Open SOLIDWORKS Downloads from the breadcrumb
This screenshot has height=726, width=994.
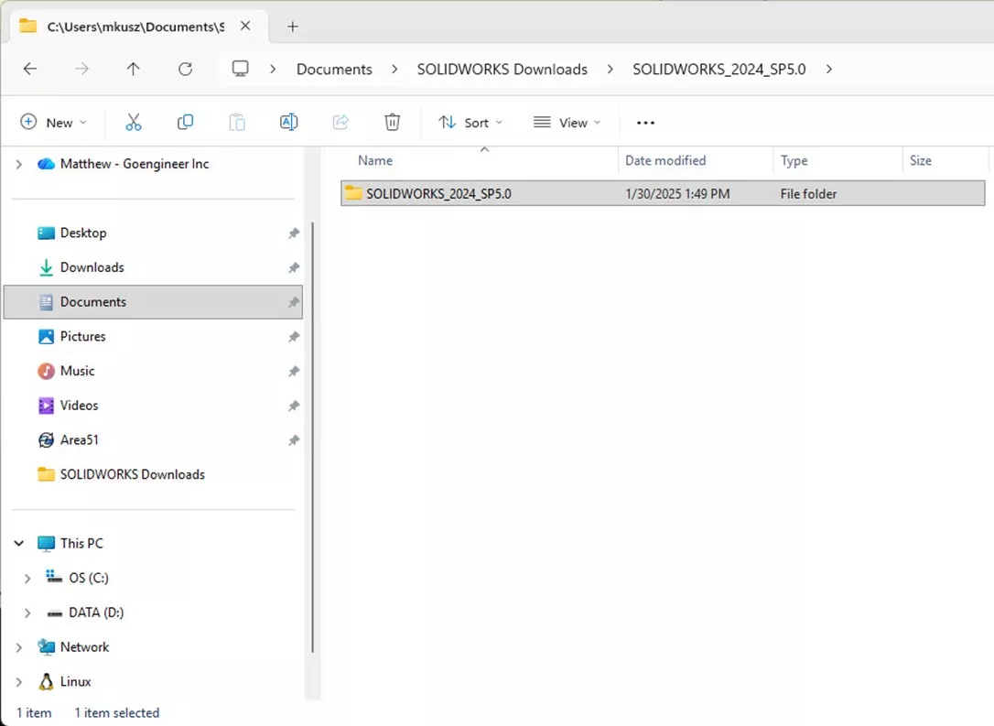(502, 69)
